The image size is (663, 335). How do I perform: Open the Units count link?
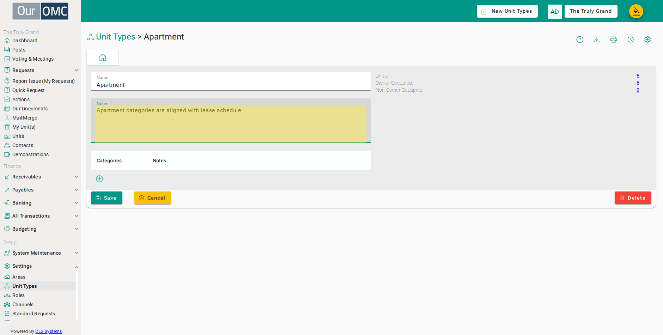click(x=638, y=76)
